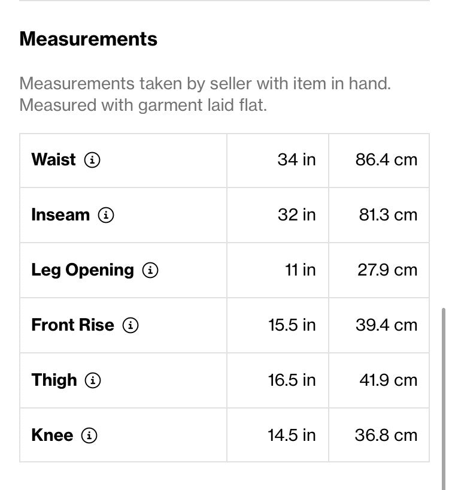Click the 32 in inseam value
Screen dimensions: 449x490
pos(296,215)
